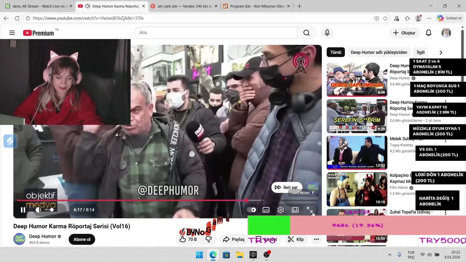This screenshot has width=466, height=262.
Task: Open the Kolpaçino Bomba 10:18 thumbnail
Action: [357, 190]
